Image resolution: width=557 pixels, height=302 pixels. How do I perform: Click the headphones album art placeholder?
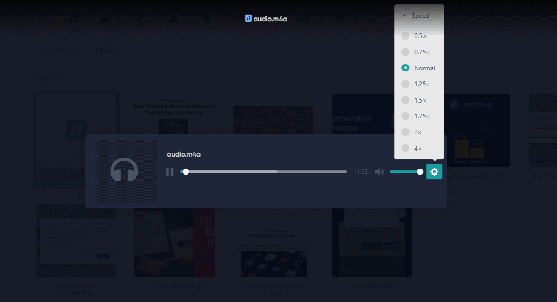point(124,171)
